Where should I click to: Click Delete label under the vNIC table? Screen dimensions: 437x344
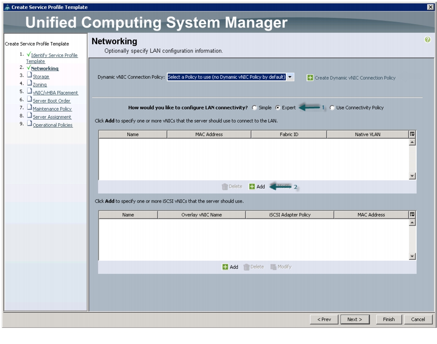pos(235,186)
